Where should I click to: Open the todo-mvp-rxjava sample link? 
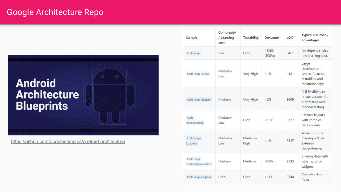tap(199, 177)
